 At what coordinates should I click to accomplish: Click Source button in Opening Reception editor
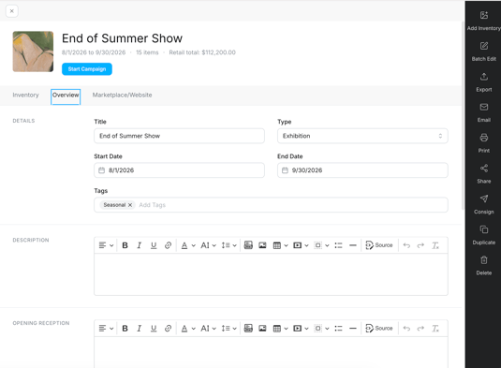click(379, 329)
